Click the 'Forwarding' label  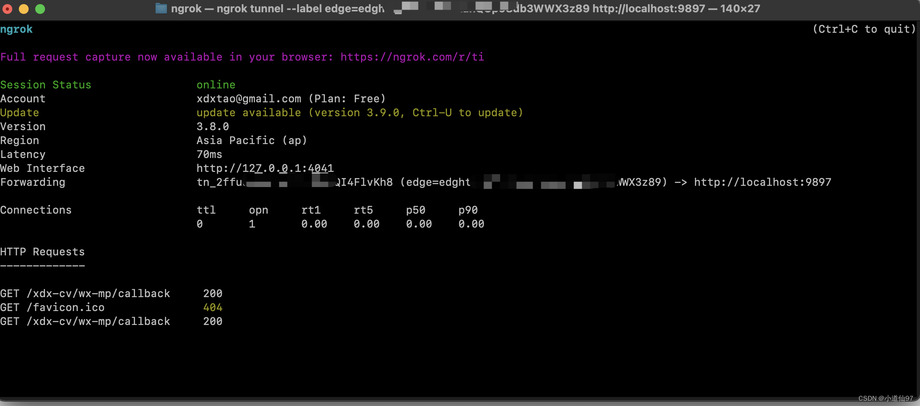(x=33, y=182)
